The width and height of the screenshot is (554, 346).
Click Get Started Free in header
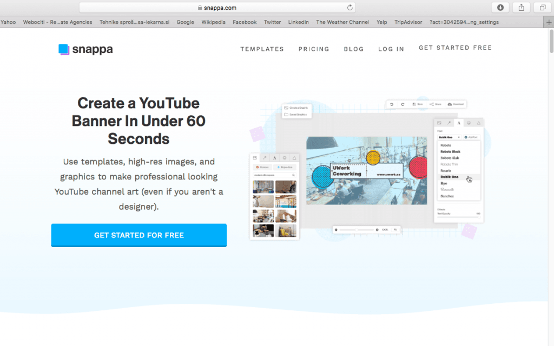(455, 48)
